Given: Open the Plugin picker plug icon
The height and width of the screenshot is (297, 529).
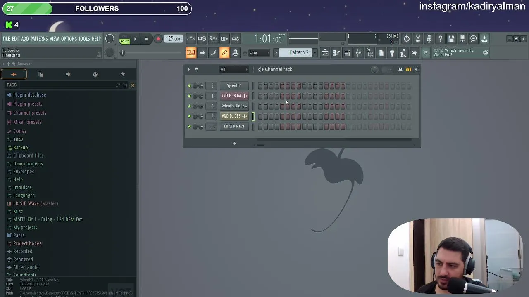Looking at the screenshot, I should point(392,53).
